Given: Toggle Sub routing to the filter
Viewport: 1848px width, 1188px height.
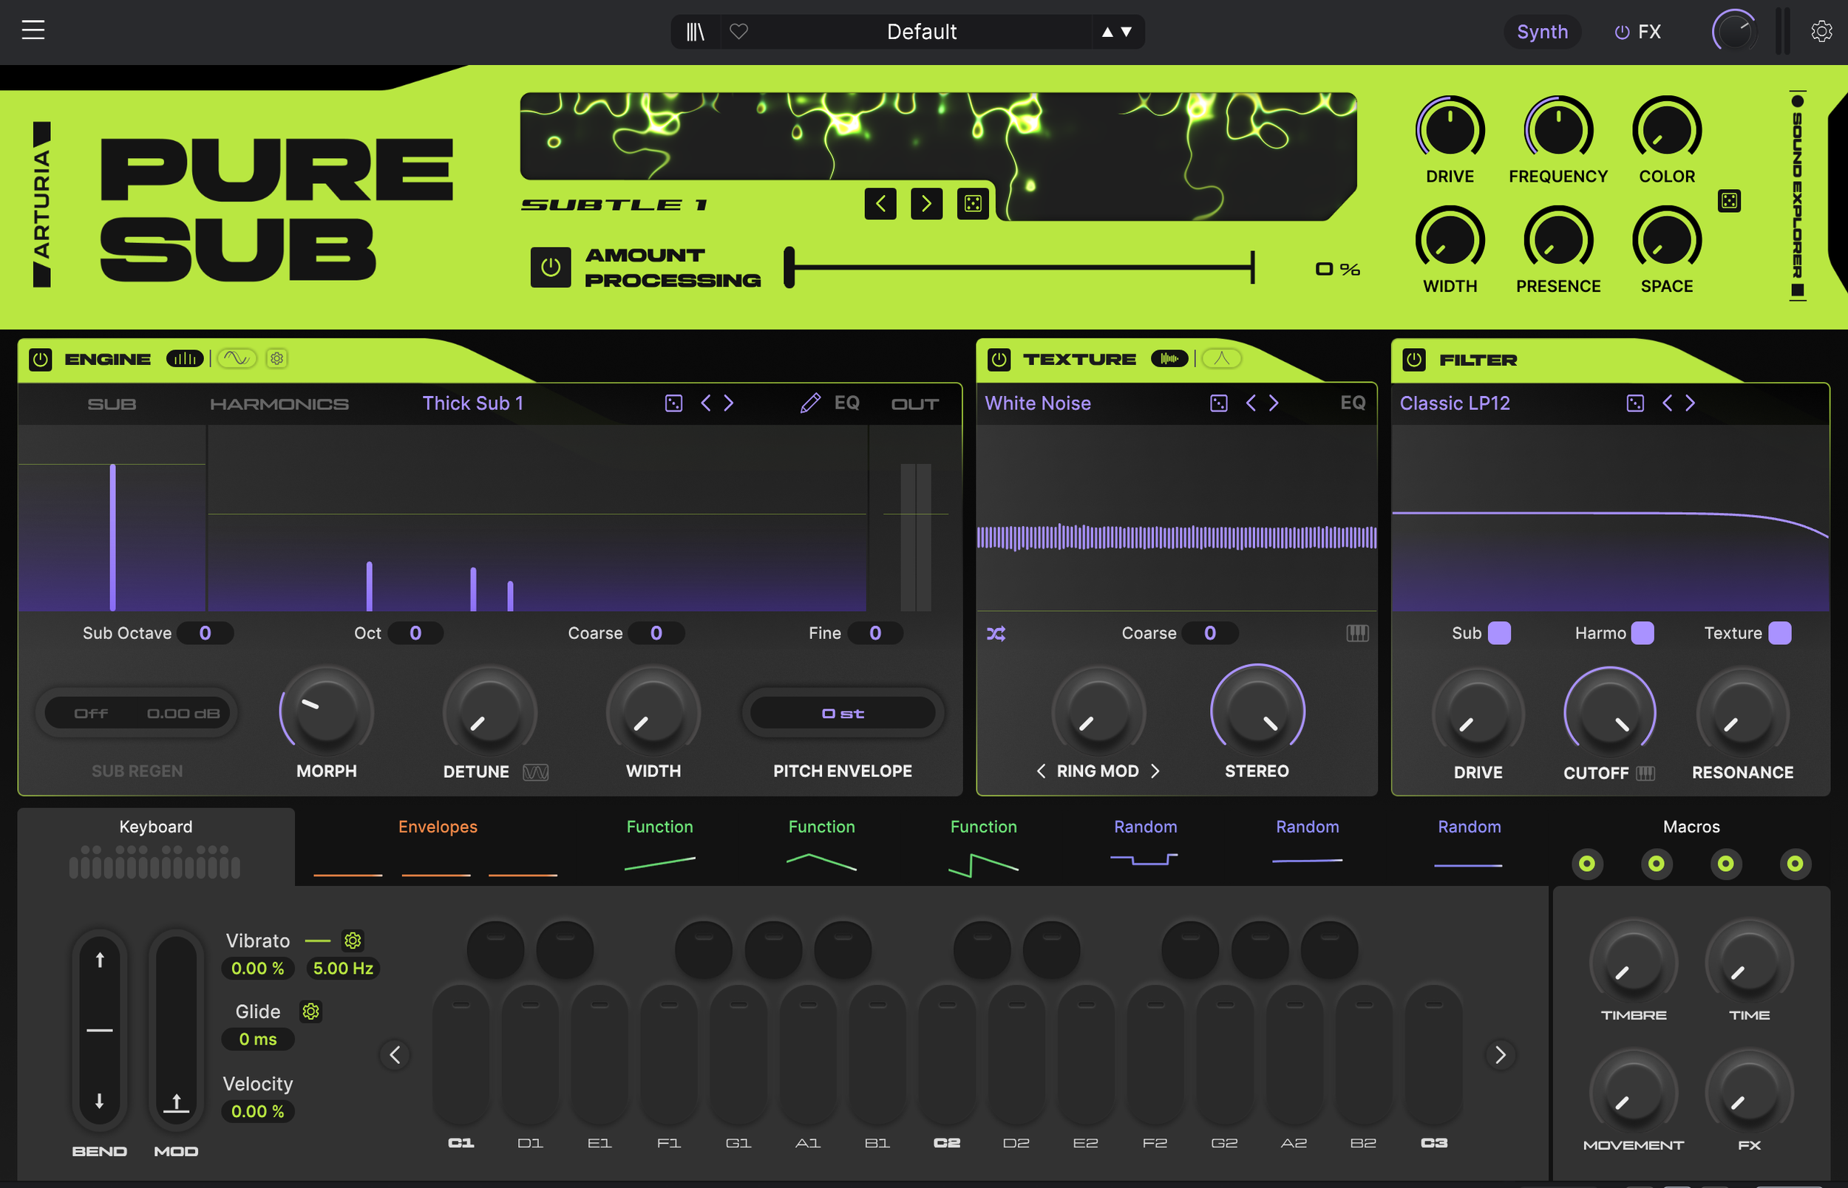Looking at the screenshot, I should point(1499,633).
